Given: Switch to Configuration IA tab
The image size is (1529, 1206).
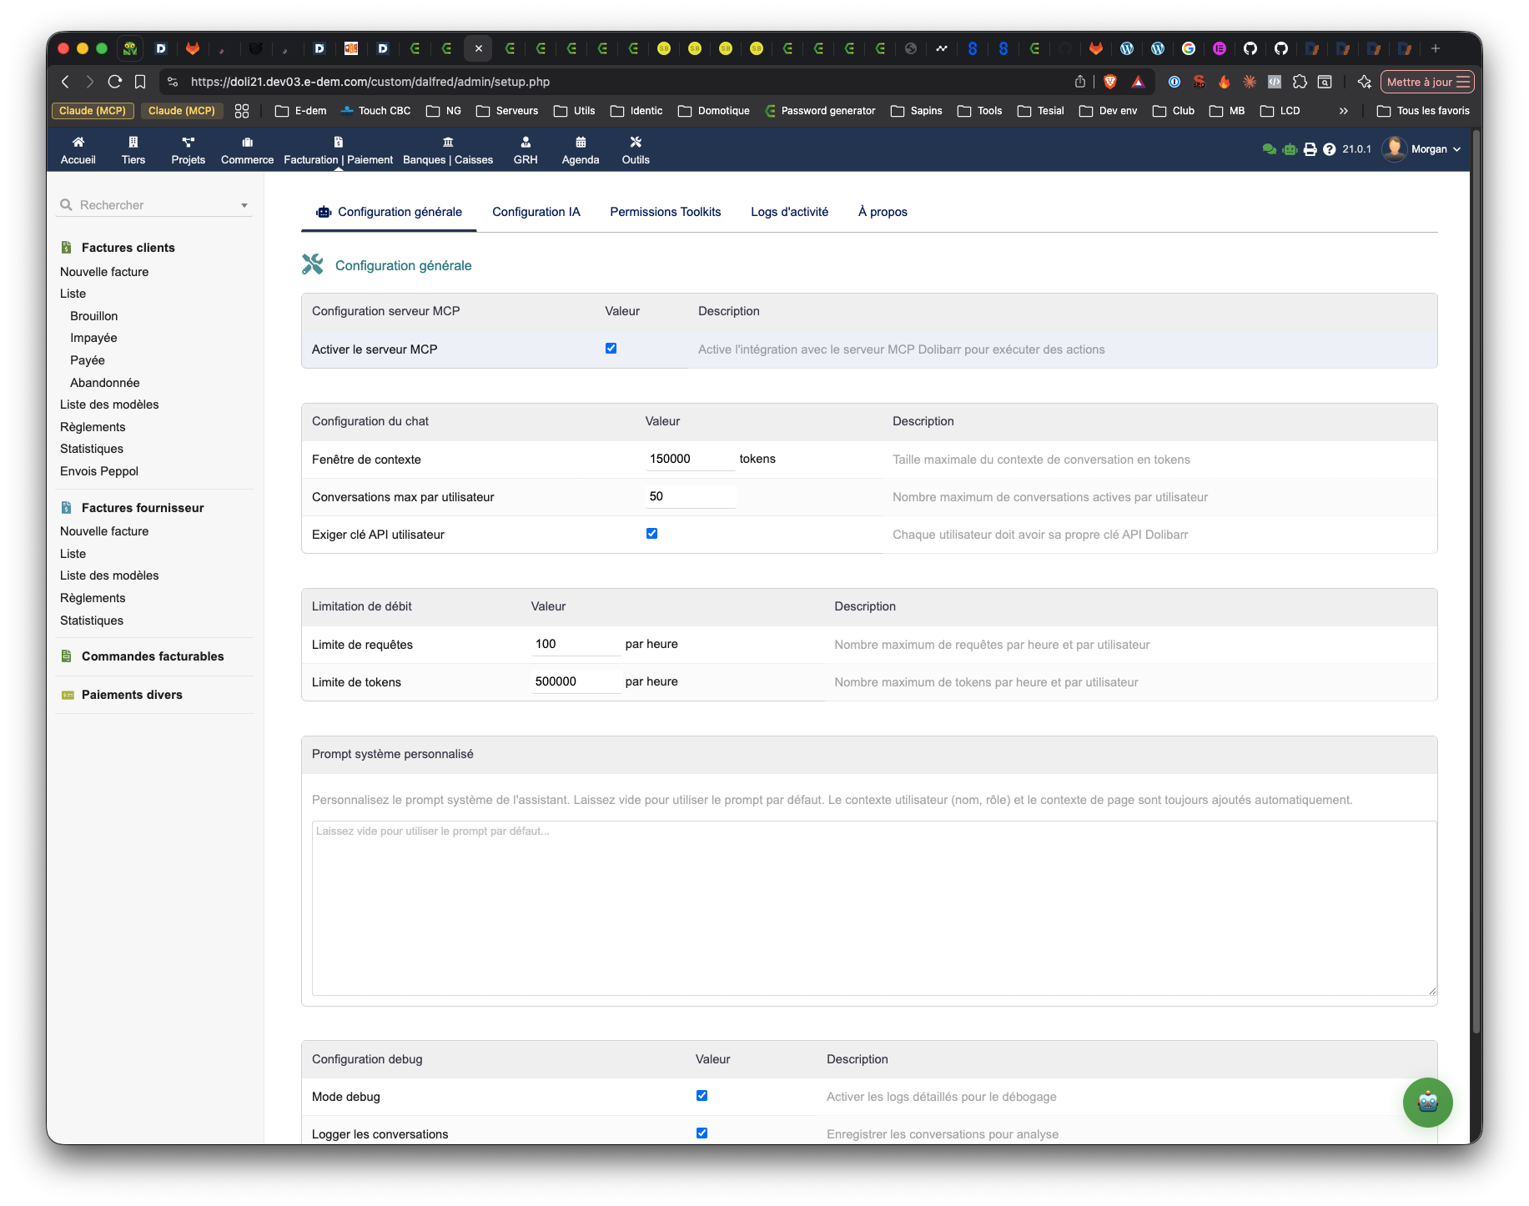Looking at the screenshot, I should [x=536, y=212].
